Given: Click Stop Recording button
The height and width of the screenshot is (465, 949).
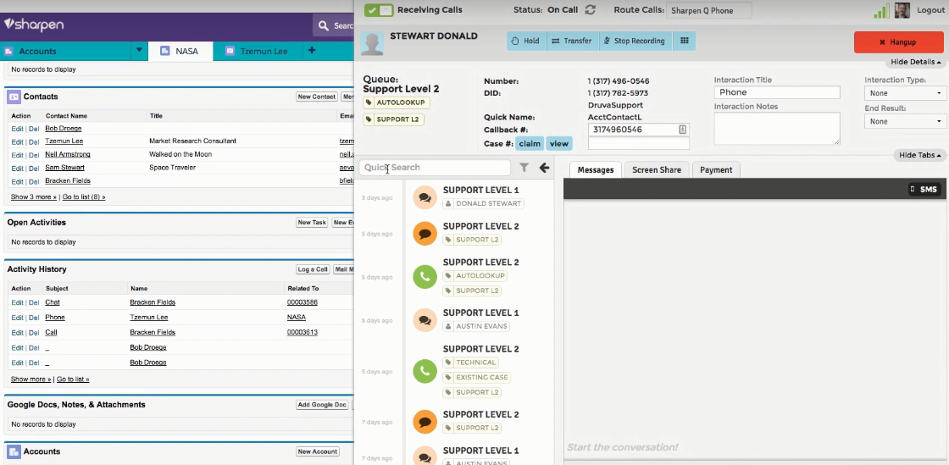Looking at the screenshot, I should (635, 42).
